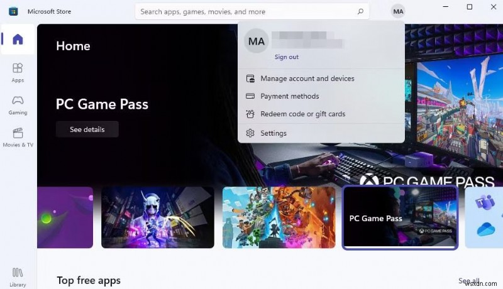Click the Payment methods card icon
Viewport: 503px width, 289px height.
[250, 96]
